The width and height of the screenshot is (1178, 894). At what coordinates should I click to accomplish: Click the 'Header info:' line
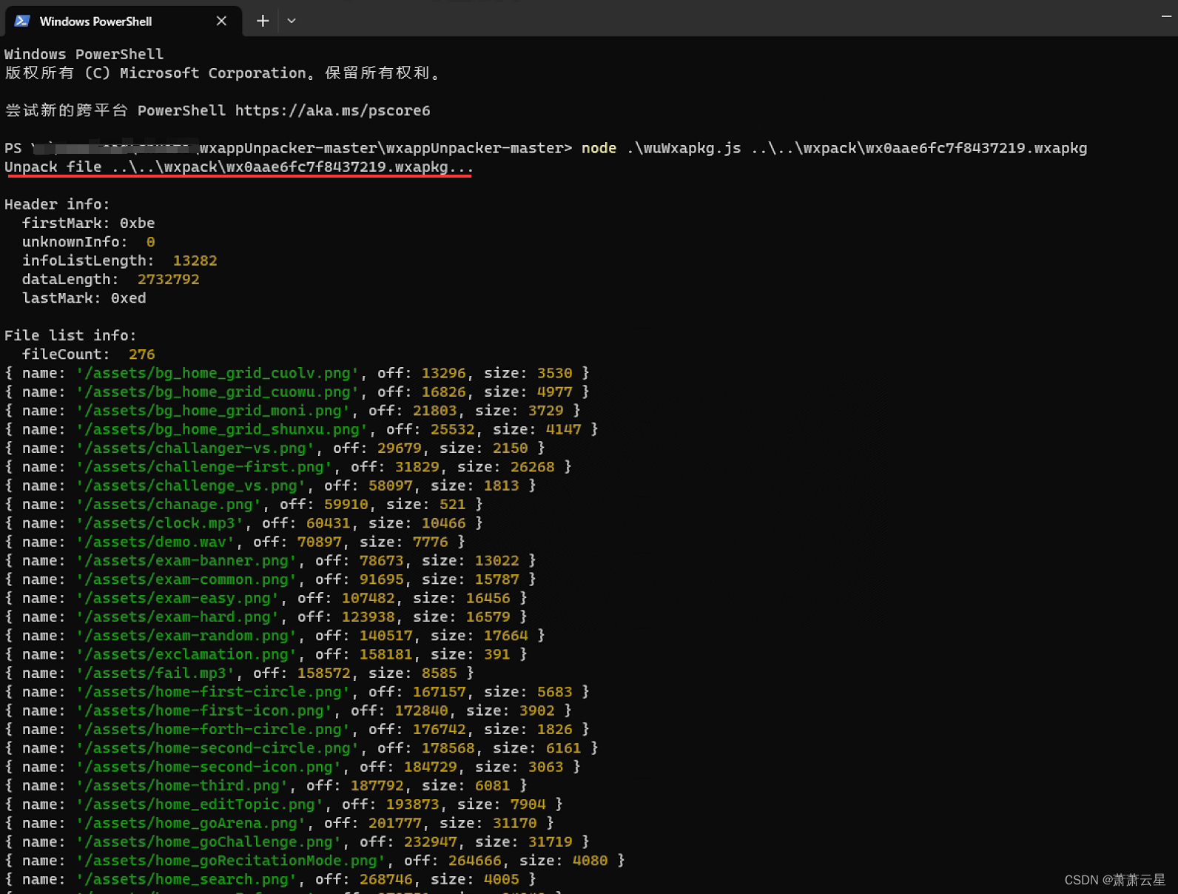(x=57, y=204)
